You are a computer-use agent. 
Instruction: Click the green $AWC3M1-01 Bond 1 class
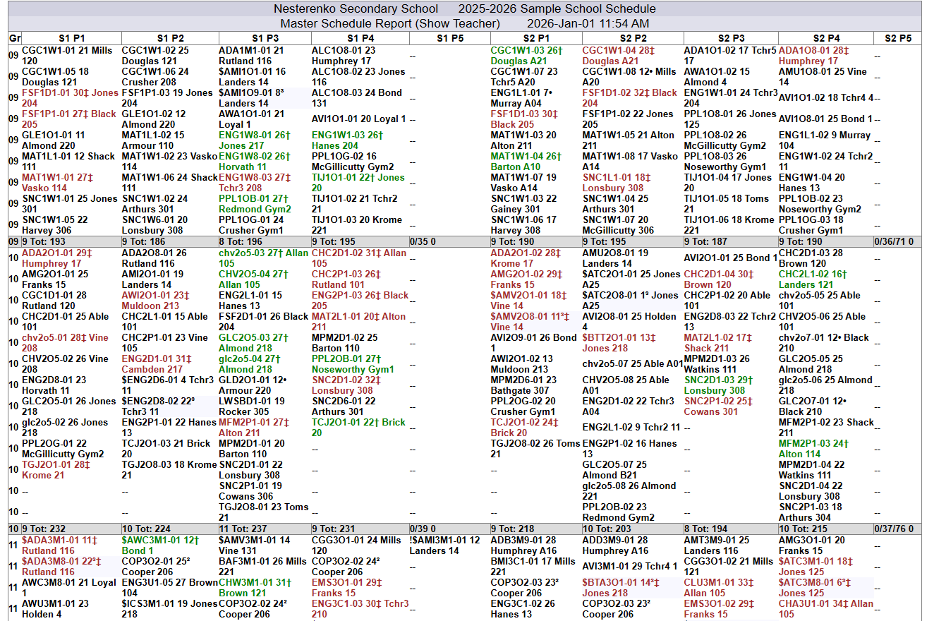click(x=160, y=545)
